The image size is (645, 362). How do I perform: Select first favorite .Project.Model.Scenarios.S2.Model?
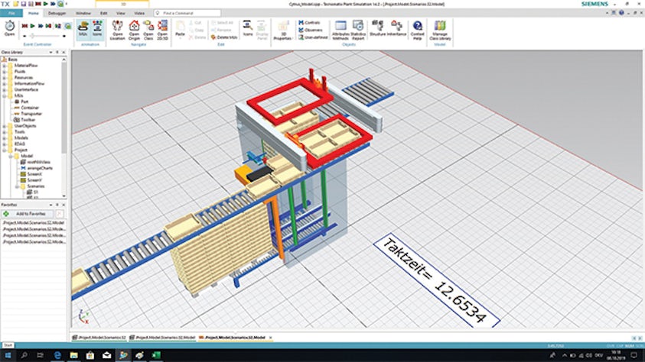tap(34, 223)
